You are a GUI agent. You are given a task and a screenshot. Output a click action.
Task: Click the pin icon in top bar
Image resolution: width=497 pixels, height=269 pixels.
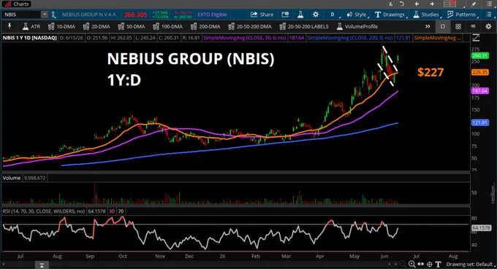pyautogui.click(x=474, y=4)
